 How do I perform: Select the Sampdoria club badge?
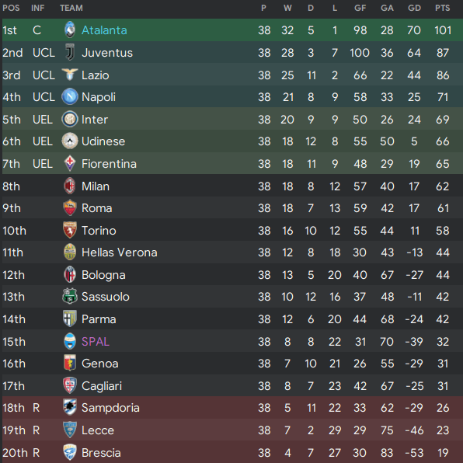[70, 408]
